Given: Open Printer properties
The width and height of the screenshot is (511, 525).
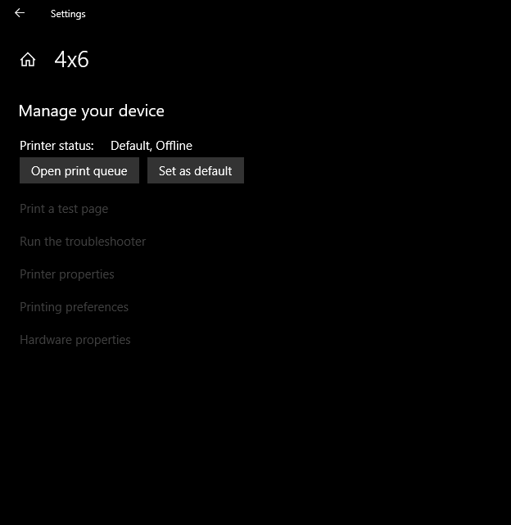Looking at the screenshot, I should click(67, 274).
